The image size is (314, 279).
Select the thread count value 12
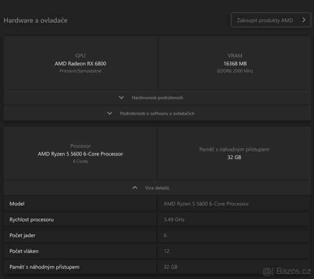tap(167, 251)
